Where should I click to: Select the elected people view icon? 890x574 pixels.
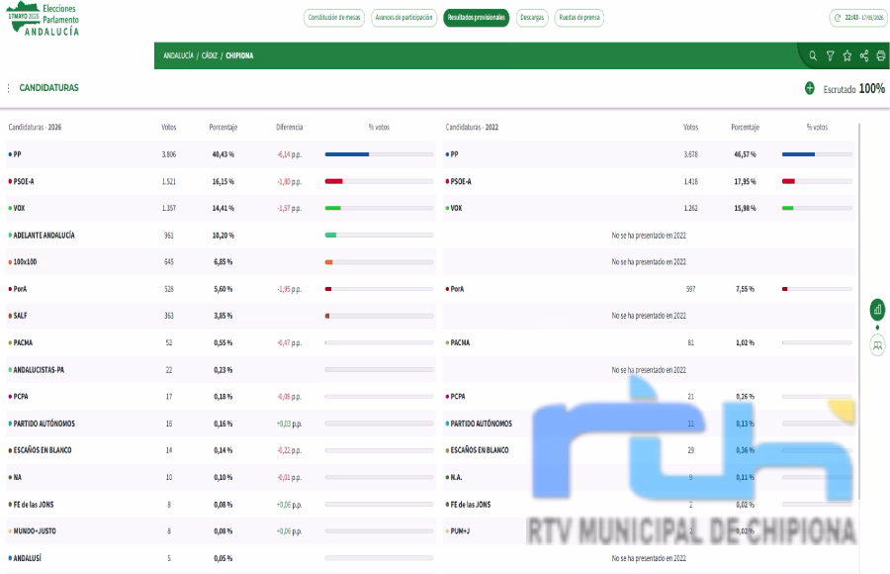coord(877,345)
